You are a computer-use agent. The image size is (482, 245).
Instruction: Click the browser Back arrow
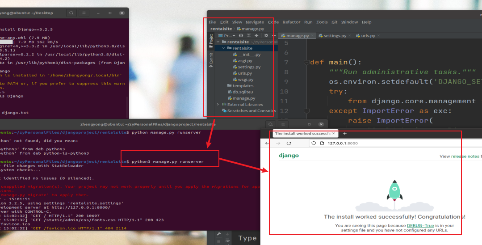pos(267,144)
